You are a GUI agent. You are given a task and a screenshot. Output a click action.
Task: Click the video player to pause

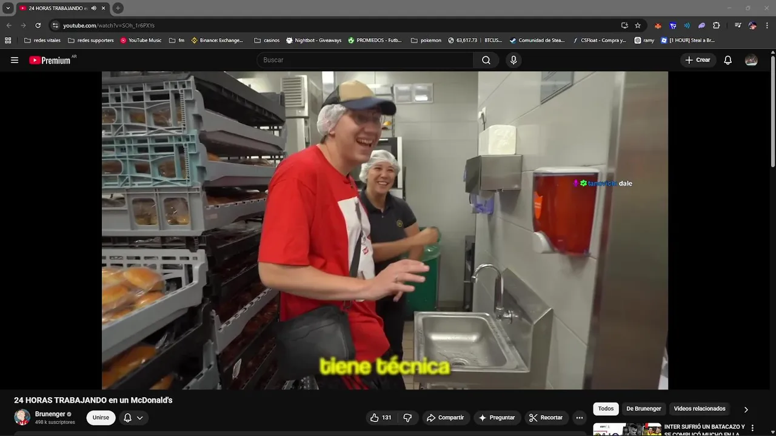click(x=385, y=230)
